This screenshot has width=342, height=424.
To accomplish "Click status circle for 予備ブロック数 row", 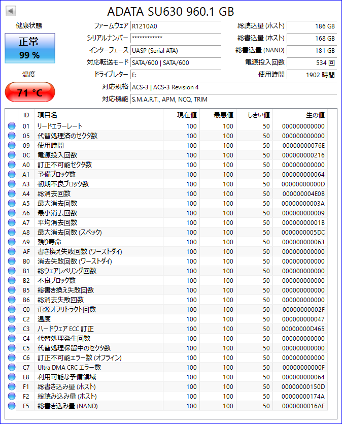I will pyautogui.click(x=12, y=174).
